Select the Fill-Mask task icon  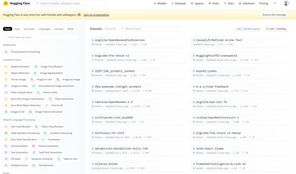6,159
